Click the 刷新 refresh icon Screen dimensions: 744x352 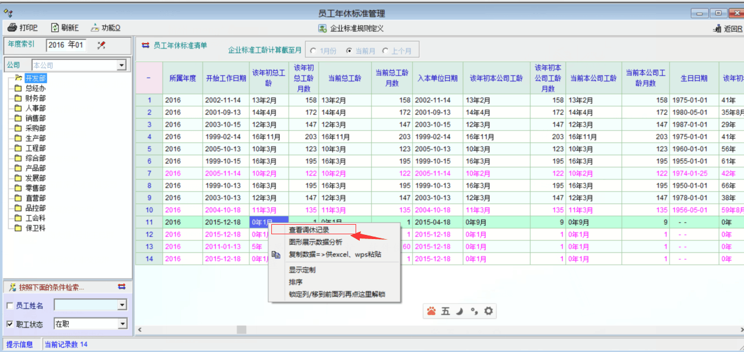tap(55, 28)
